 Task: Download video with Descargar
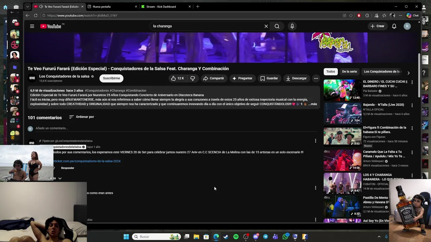296,78
